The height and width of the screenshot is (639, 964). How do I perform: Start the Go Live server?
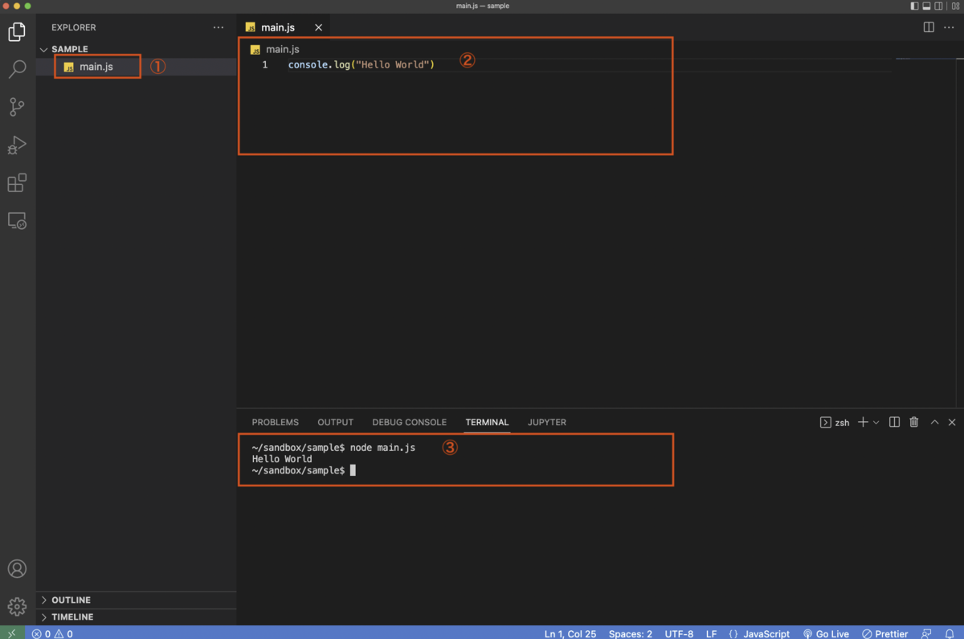click(x=826, y=633)
